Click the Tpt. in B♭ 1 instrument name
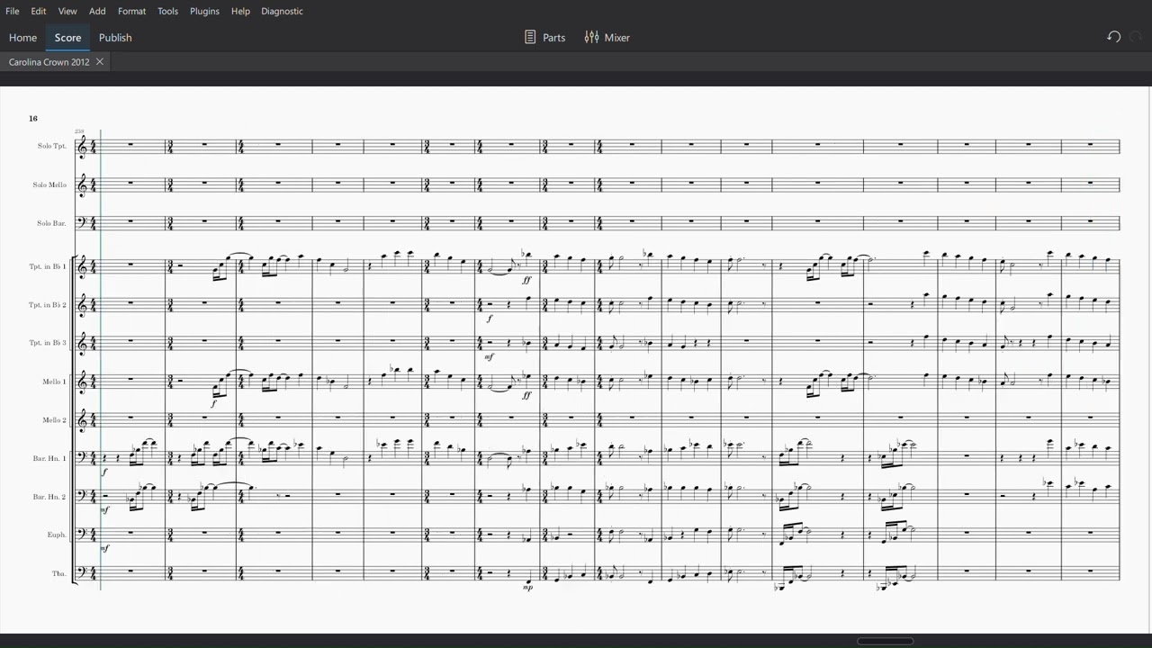This screenshot has height=648, width=1152. tap(48, 266)
